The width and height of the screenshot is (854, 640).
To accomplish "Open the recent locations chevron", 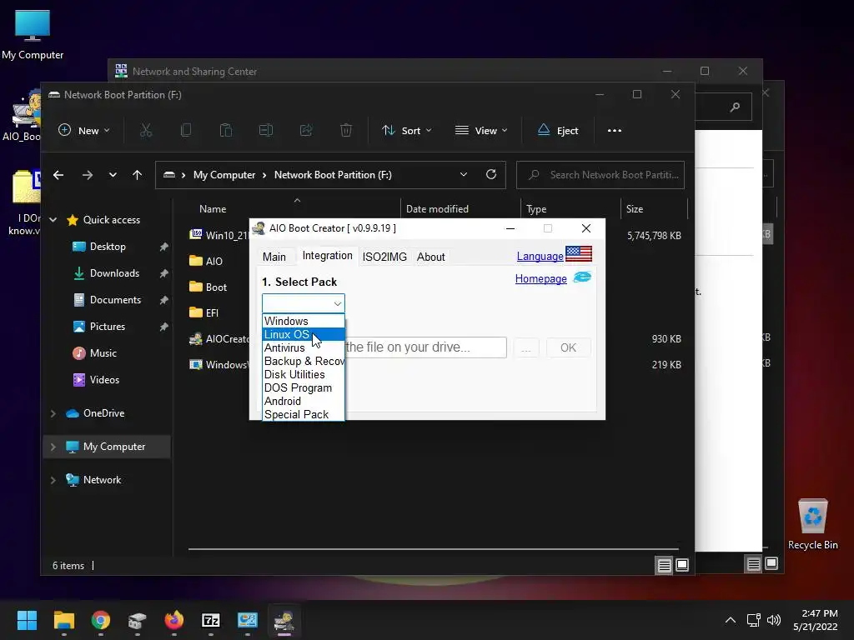I will [113, 175].
